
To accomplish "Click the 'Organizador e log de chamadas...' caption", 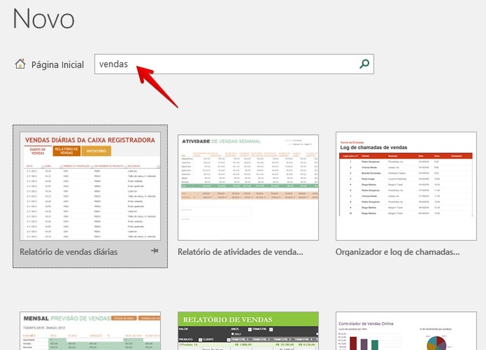I will pos(398,252).
